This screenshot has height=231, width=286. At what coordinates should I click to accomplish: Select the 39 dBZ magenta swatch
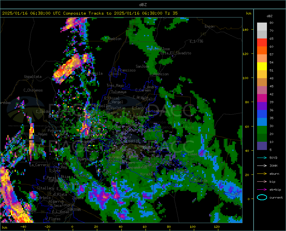click(x=262, y=98)
